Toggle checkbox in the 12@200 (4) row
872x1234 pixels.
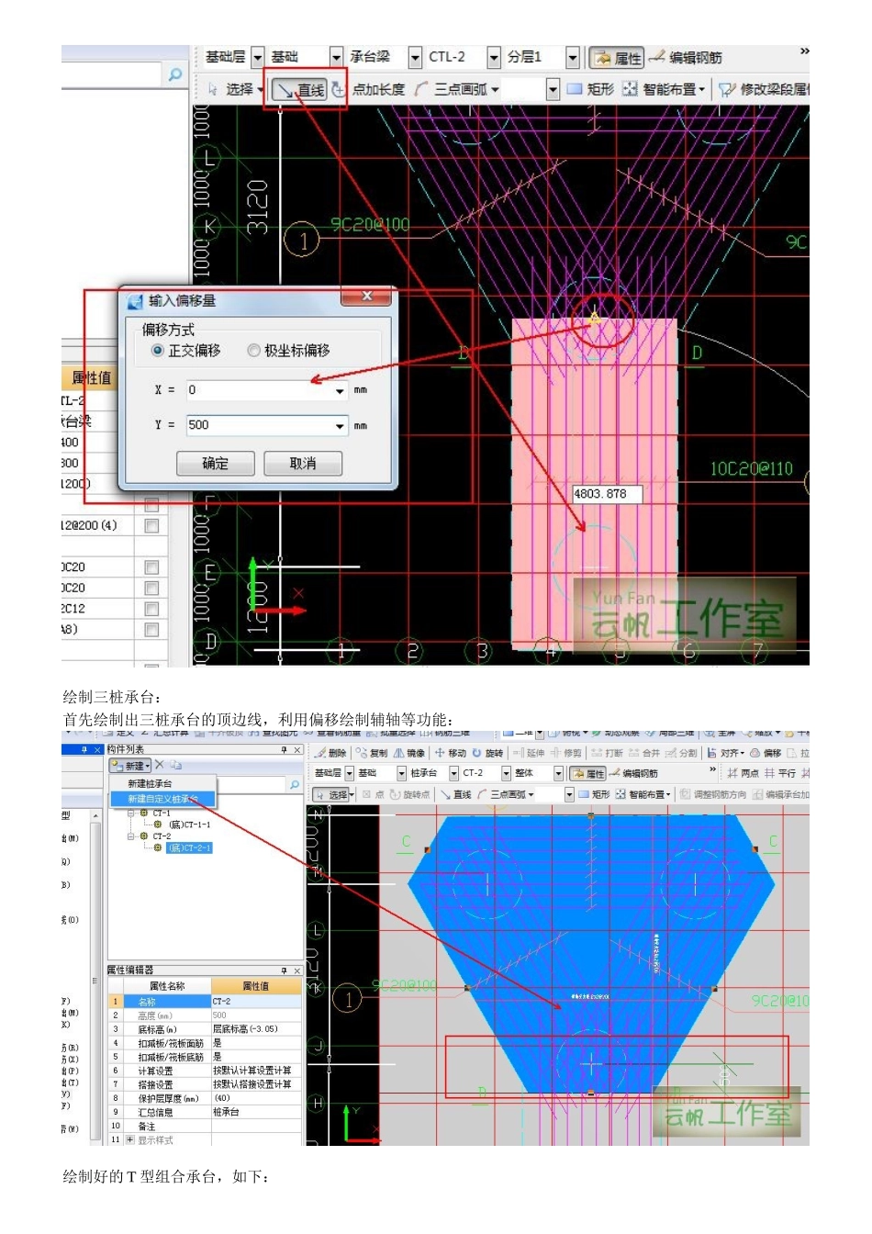click(151, 526)
